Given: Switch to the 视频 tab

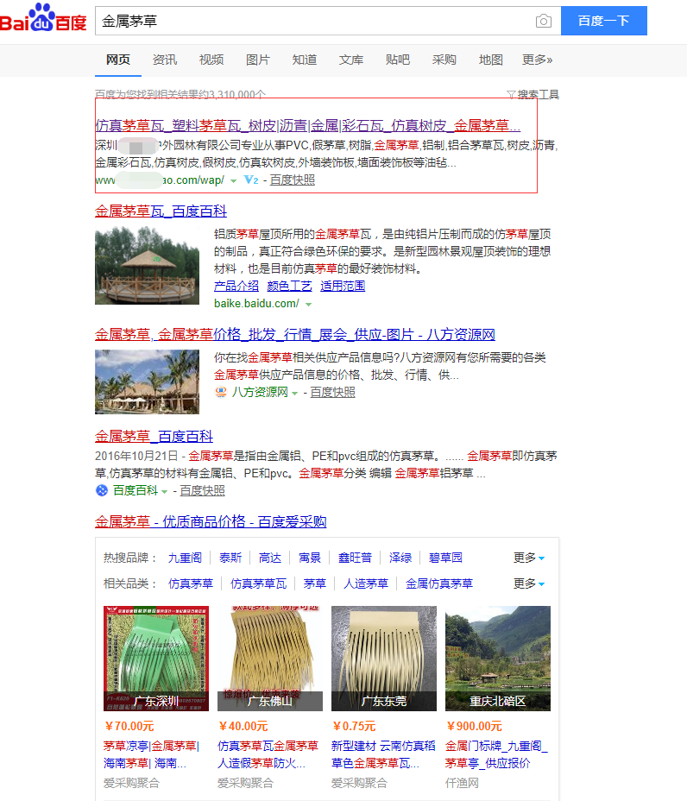Looking at the screenshot, I should coord(211,60).
